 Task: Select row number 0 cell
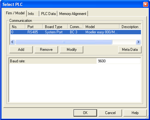pos(12,32)
